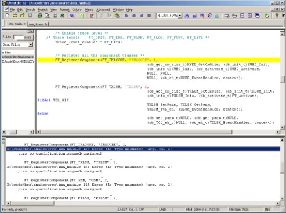
Task: Click the context help arrow icon
Action: coord(284,16)
